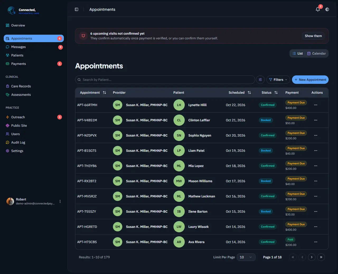Open the Limit Per Page dropdown
This screenshot has height=274, width=338.
(246, 257)
